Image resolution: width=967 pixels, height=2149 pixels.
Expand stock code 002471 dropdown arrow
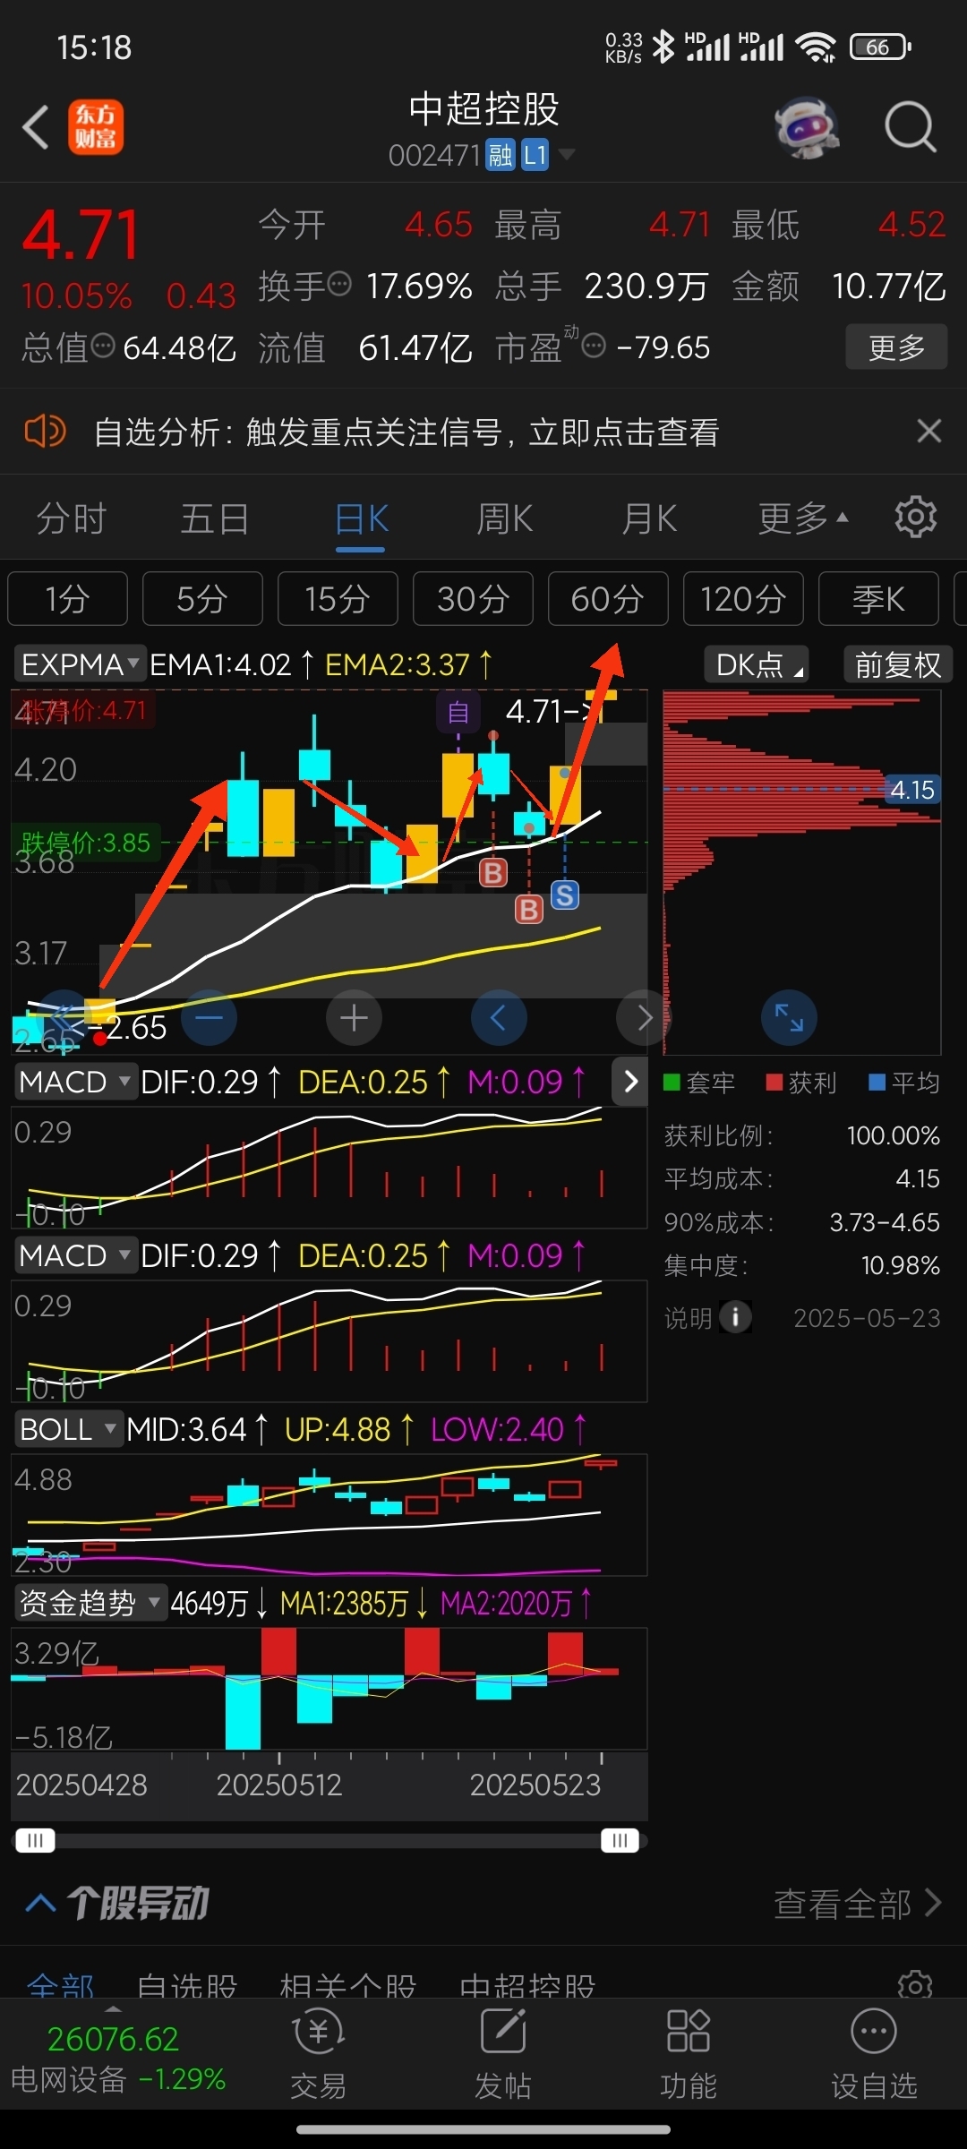pyautogui.click(x=566, y=155)
